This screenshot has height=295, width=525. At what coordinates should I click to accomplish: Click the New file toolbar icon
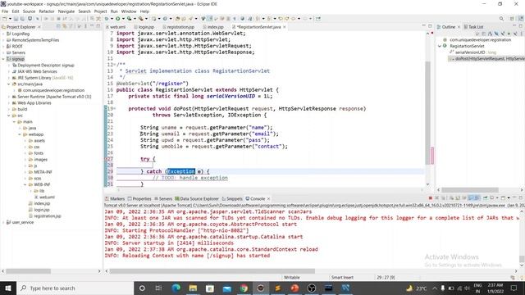5,19
